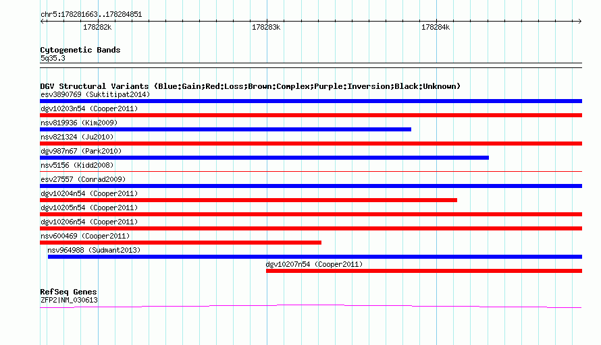Click the 178283k ruler tick label
601x345 pixels.
(x=266, y=27)
